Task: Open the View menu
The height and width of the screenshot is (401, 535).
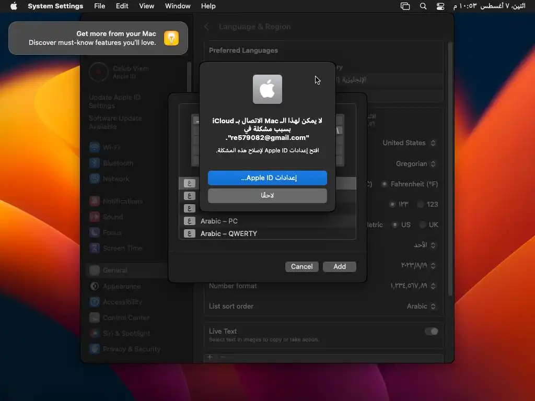Action: 146,6
